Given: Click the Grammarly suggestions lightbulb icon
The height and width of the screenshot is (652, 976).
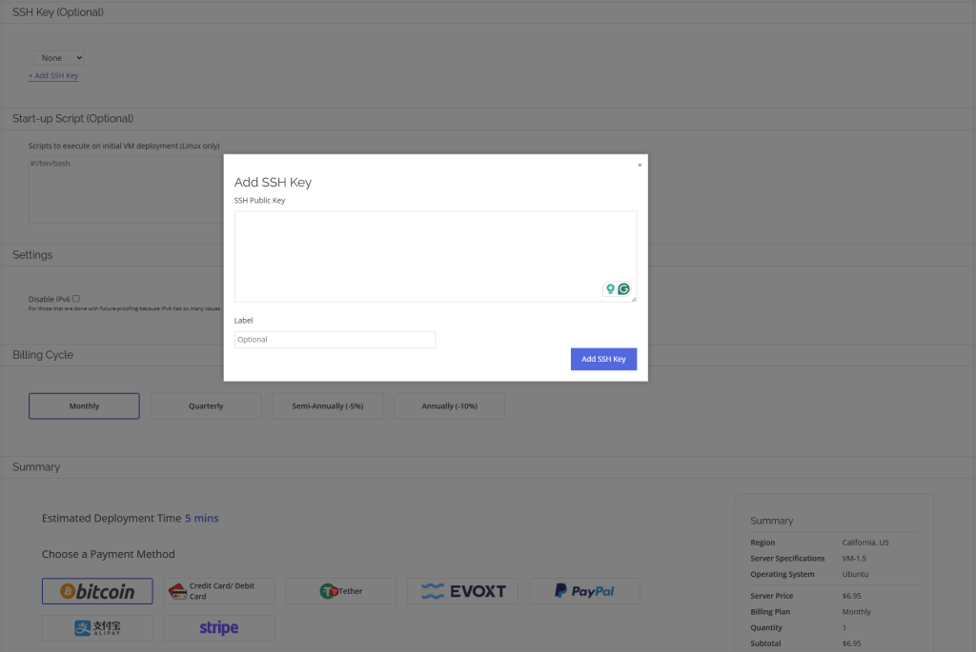Looking at the screenshot, I should pyautogui.click(x=610, y=288).
